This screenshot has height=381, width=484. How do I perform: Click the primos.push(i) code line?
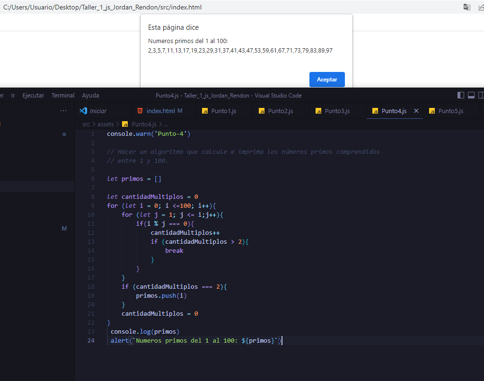(161, 296)
